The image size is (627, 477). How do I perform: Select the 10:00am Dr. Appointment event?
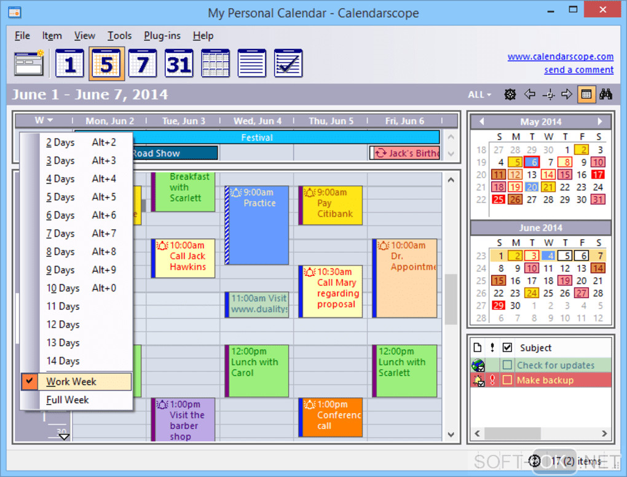click(404, 278)
